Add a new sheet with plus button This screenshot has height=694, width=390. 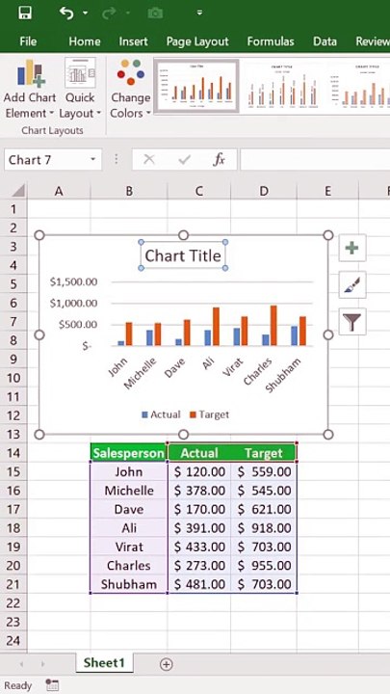pos(167,664)
